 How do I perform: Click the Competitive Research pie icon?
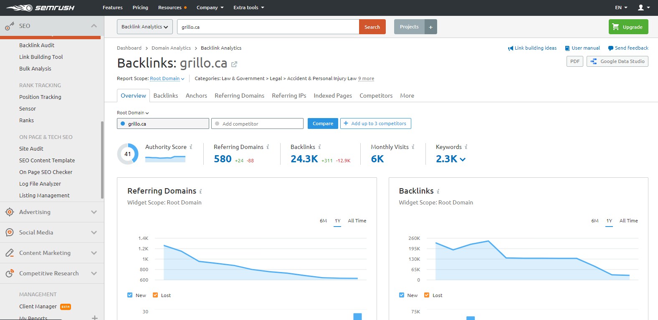[x=10, y=273]
